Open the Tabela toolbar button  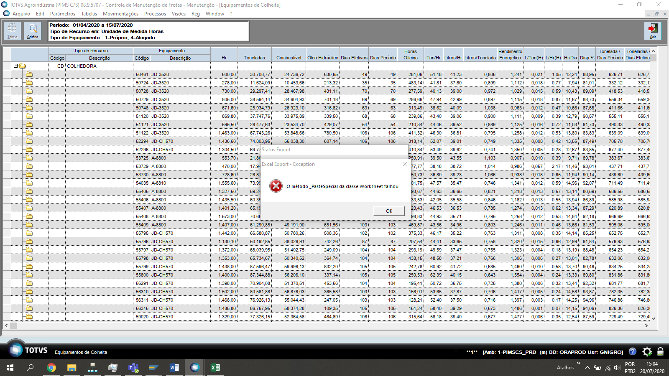tap(12, 31)
